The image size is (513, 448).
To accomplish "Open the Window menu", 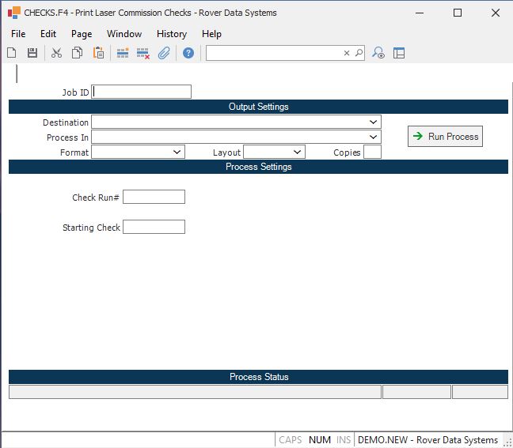I will point(124,34).
